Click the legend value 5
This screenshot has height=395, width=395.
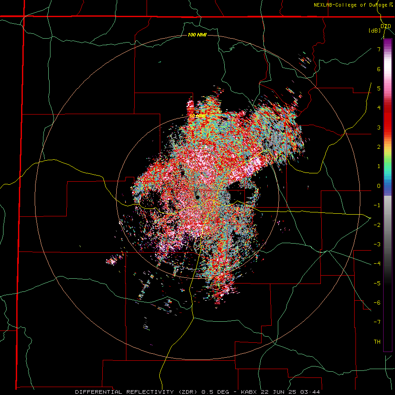pyautogui.click(x=379, y=88)
